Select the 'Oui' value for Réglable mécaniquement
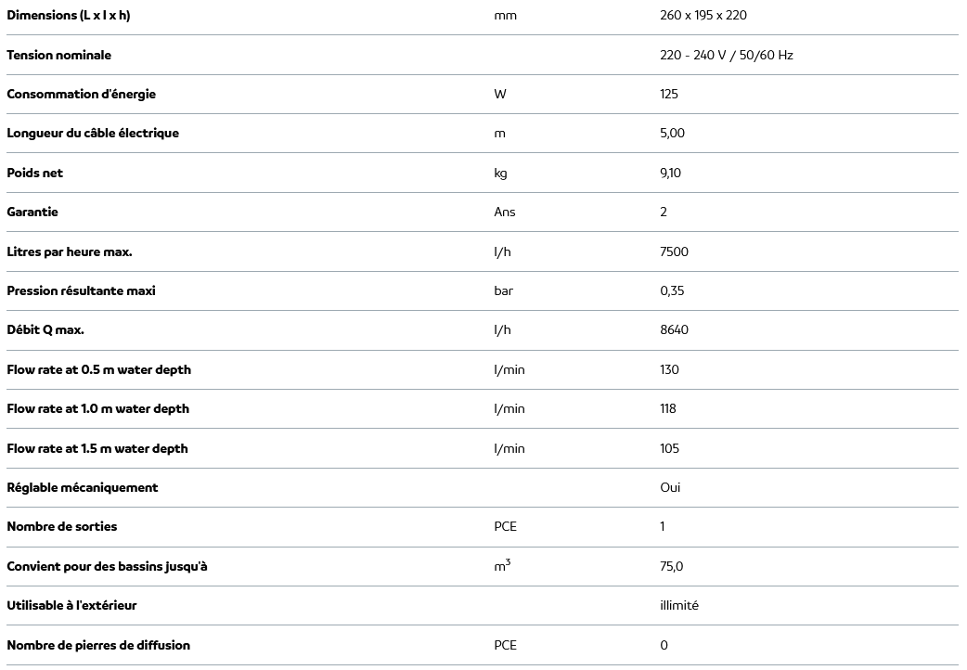967x670 pixels. click(x=670, y=487)
